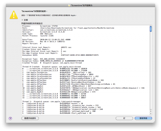161x131 pixels.
Task: Click the Interval Since Last Report line
Action: click(47, 47)
